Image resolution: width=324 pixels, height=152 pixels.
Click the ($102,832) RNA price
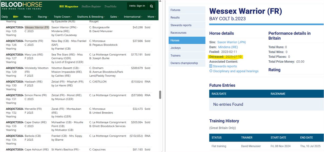(136, 136)
